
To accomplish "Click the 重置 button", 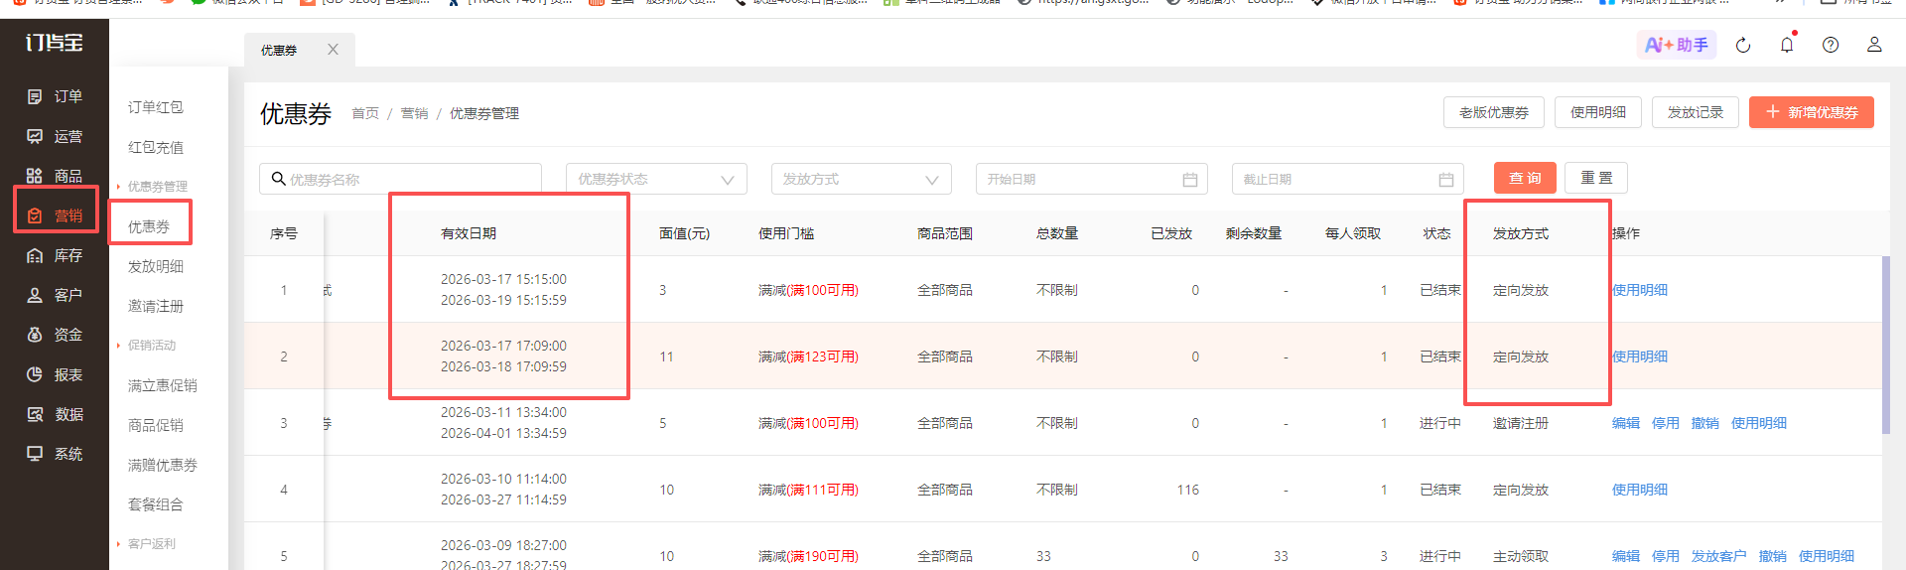I will (x=1596, y=178).
